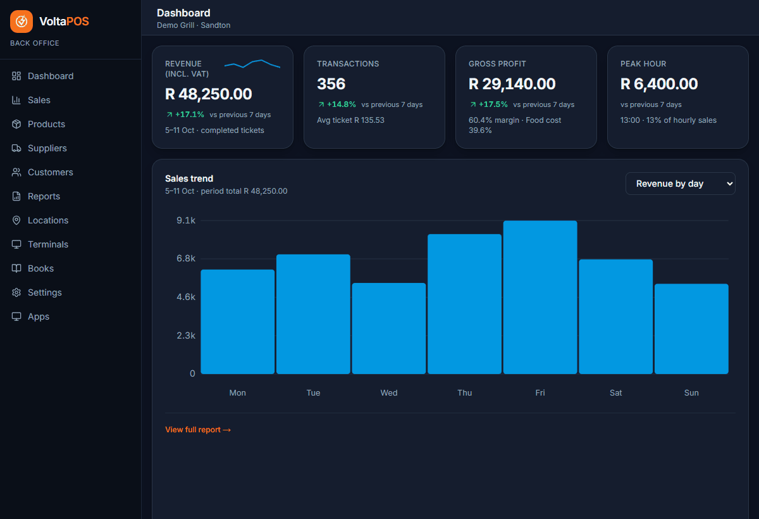Click the Customers people icon in sidebar
This screenshot has height=519, width=759.
(16, 172)
